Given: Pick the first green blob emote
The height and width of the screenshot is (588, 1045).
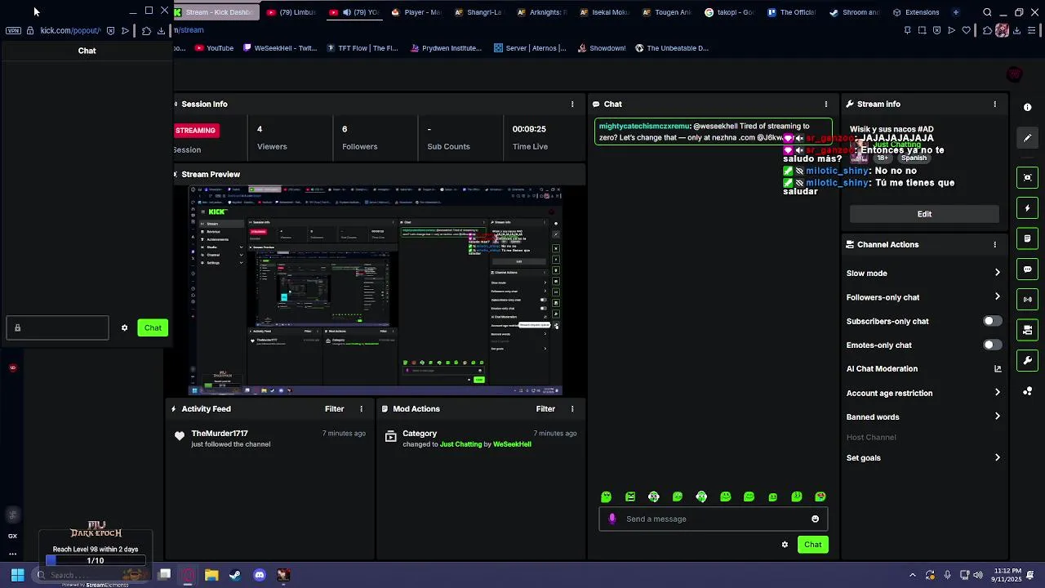Looking at the screenshot, I should click(606, 497).
